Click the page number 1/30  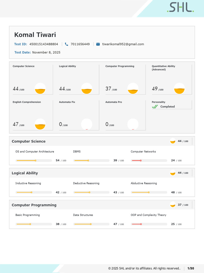(191, 268)
